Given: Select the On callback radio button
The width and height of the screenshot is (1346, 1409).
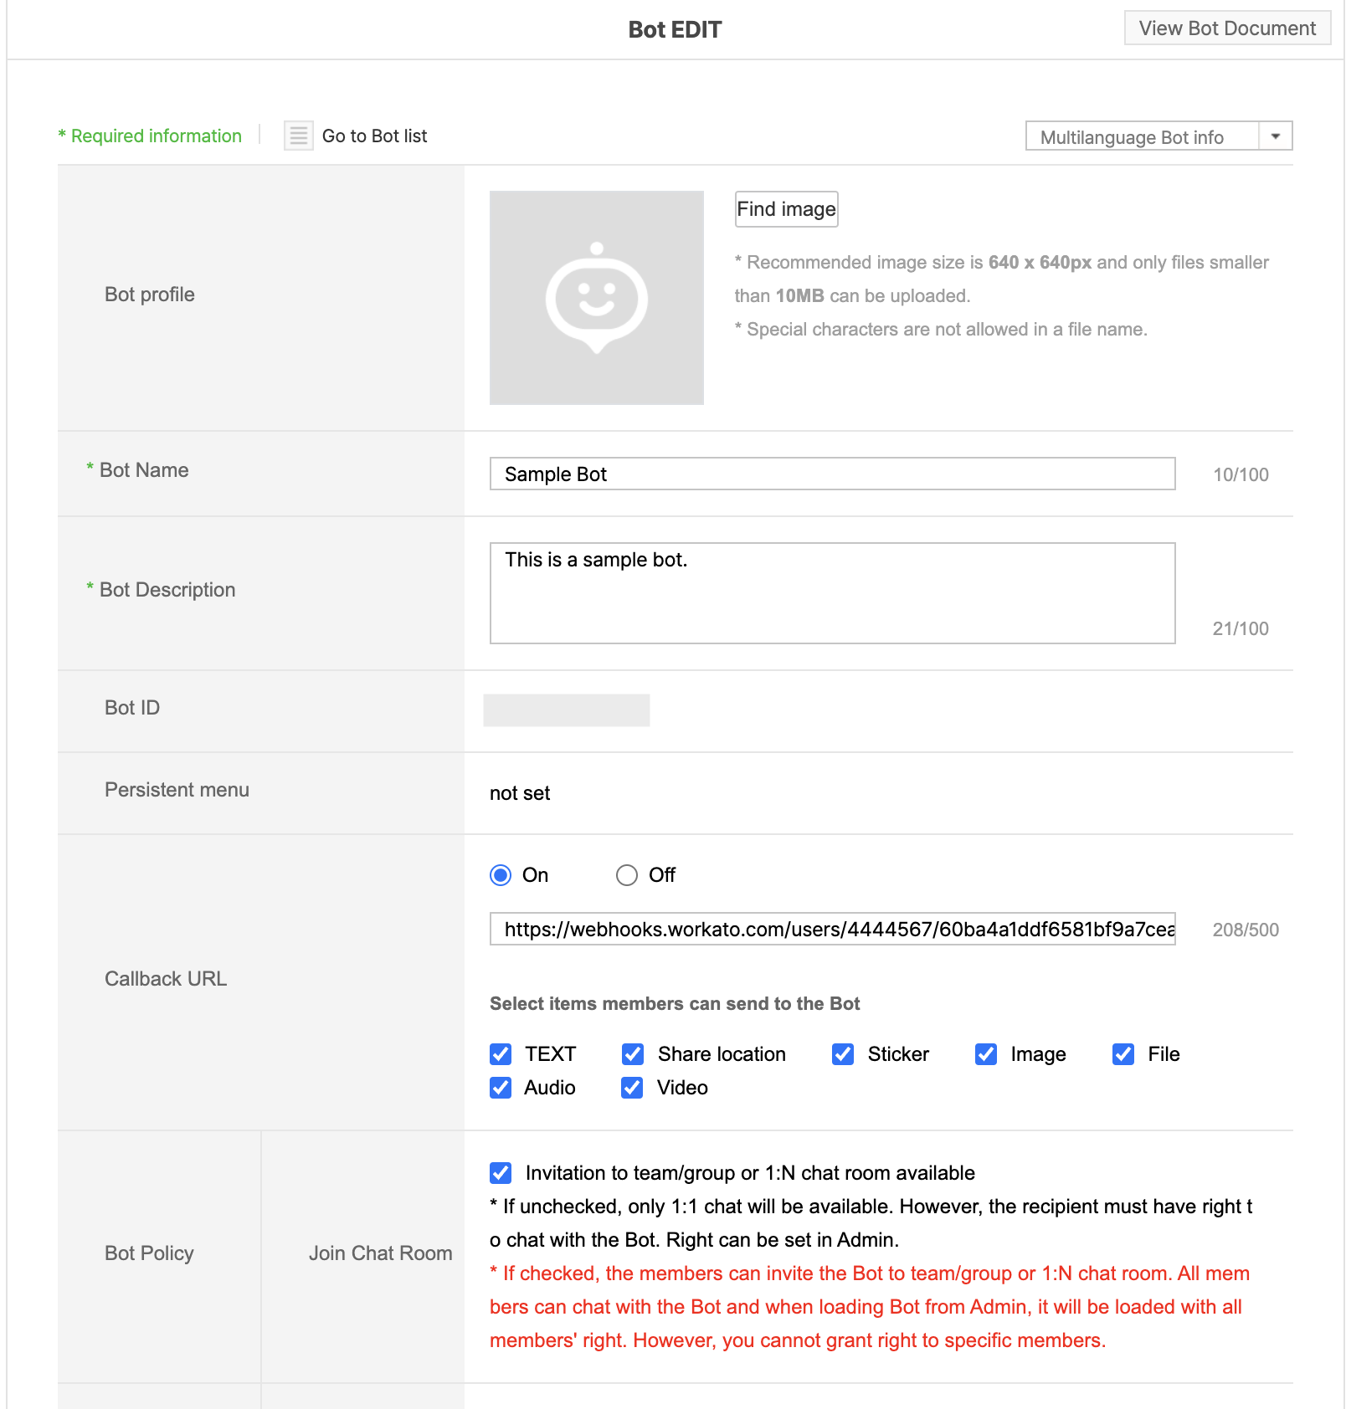Looking at the screenshot, I should (x=500, y=875).
